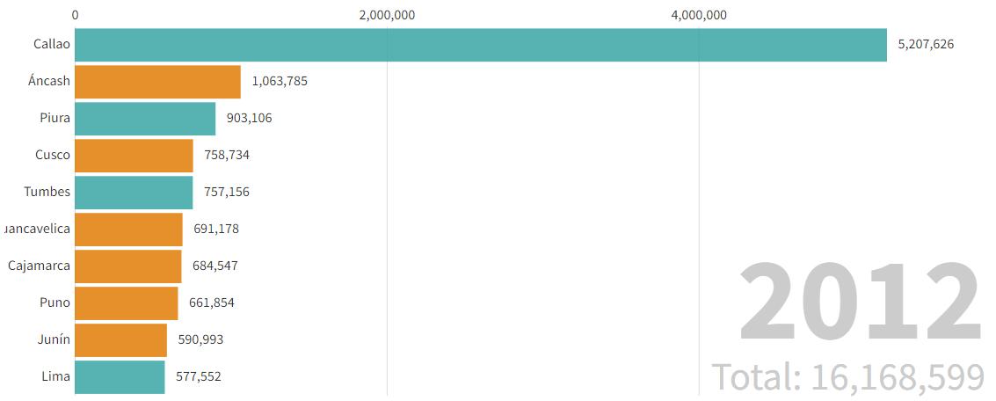This screenshot has height=401, width=996.
Task: Click the teal Lima bar
Action: point(120,376)
